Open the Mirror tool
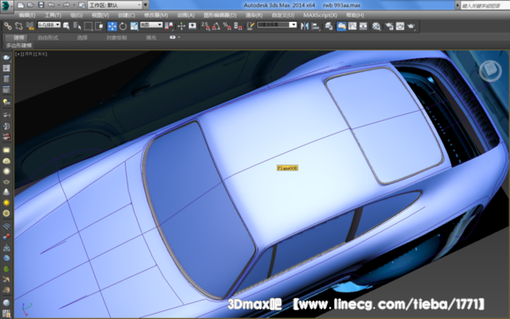Screen dimensions: 510x319 (x=304, y=26)
